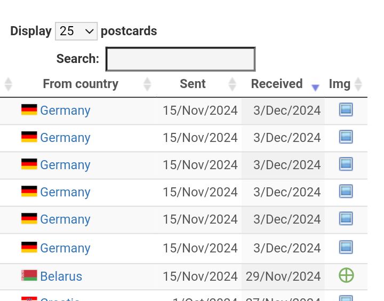Screen dimensions: 384x301
Task: Open image icon in second Germany row
Action: tap(346, 137)
